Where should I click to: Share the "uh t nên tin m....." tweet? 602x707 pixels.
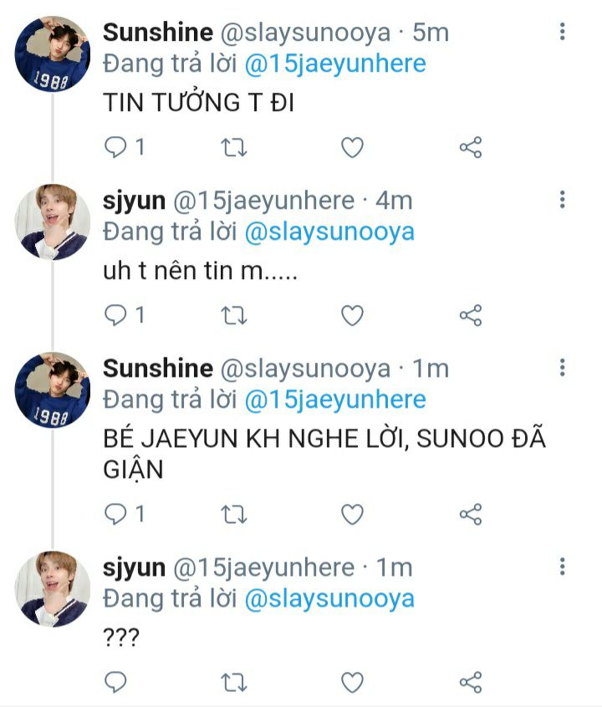471,315
